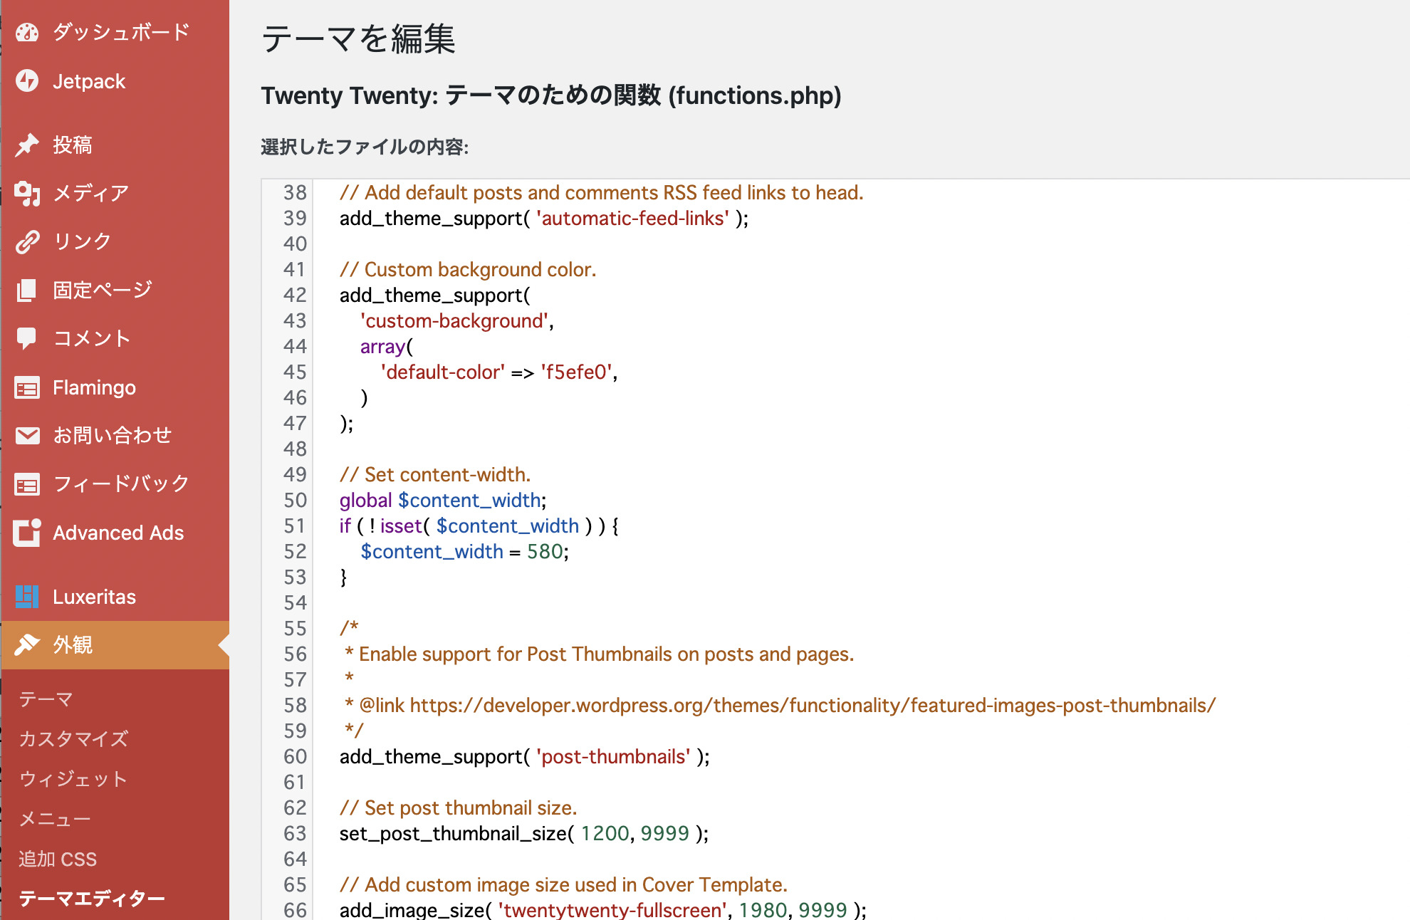Screen dimensions: 1410x920
Task: Click the 'custom-background' string in code
Action: click(454, 320)
